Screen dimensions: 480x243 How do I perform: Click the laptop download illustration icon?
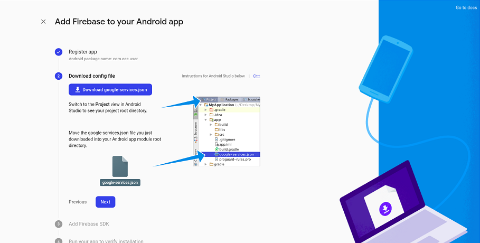tap(385, 209)
